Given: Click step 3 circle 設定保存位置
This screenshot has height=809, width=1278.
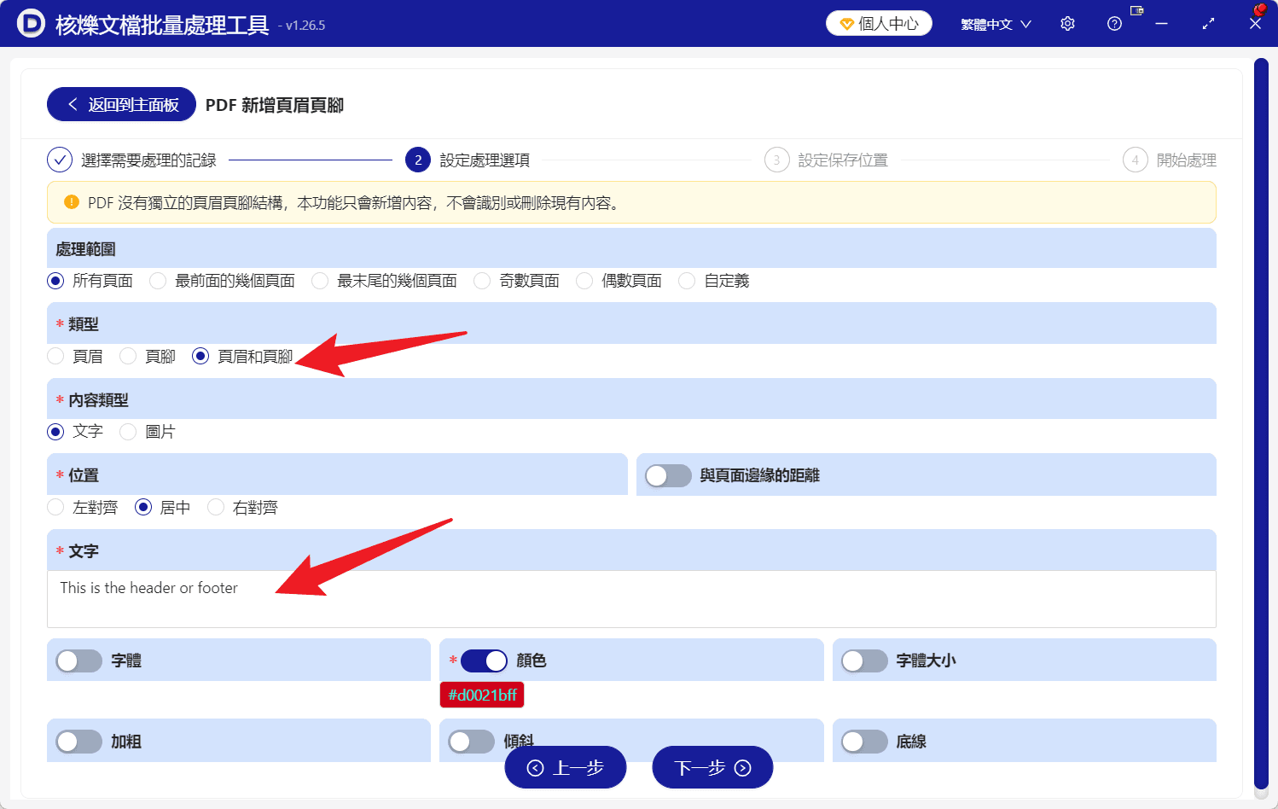Looking at the screenshot, I should click(x=776, y=160).
